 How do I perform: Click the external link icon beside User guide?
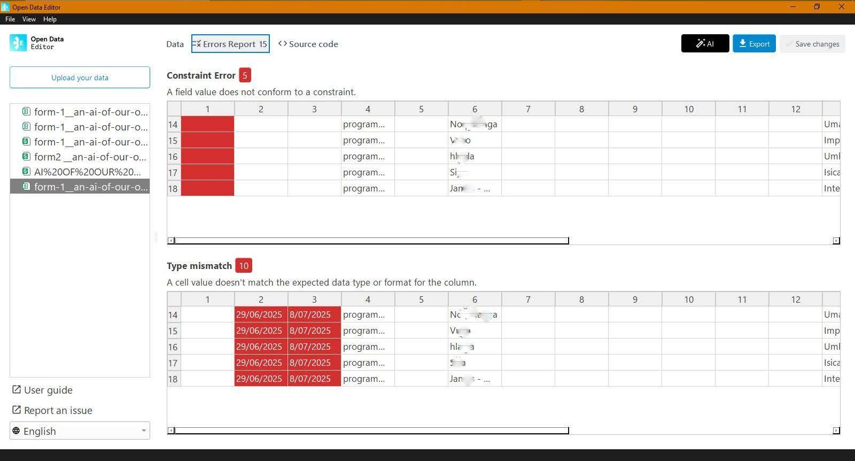pos(17,390)
